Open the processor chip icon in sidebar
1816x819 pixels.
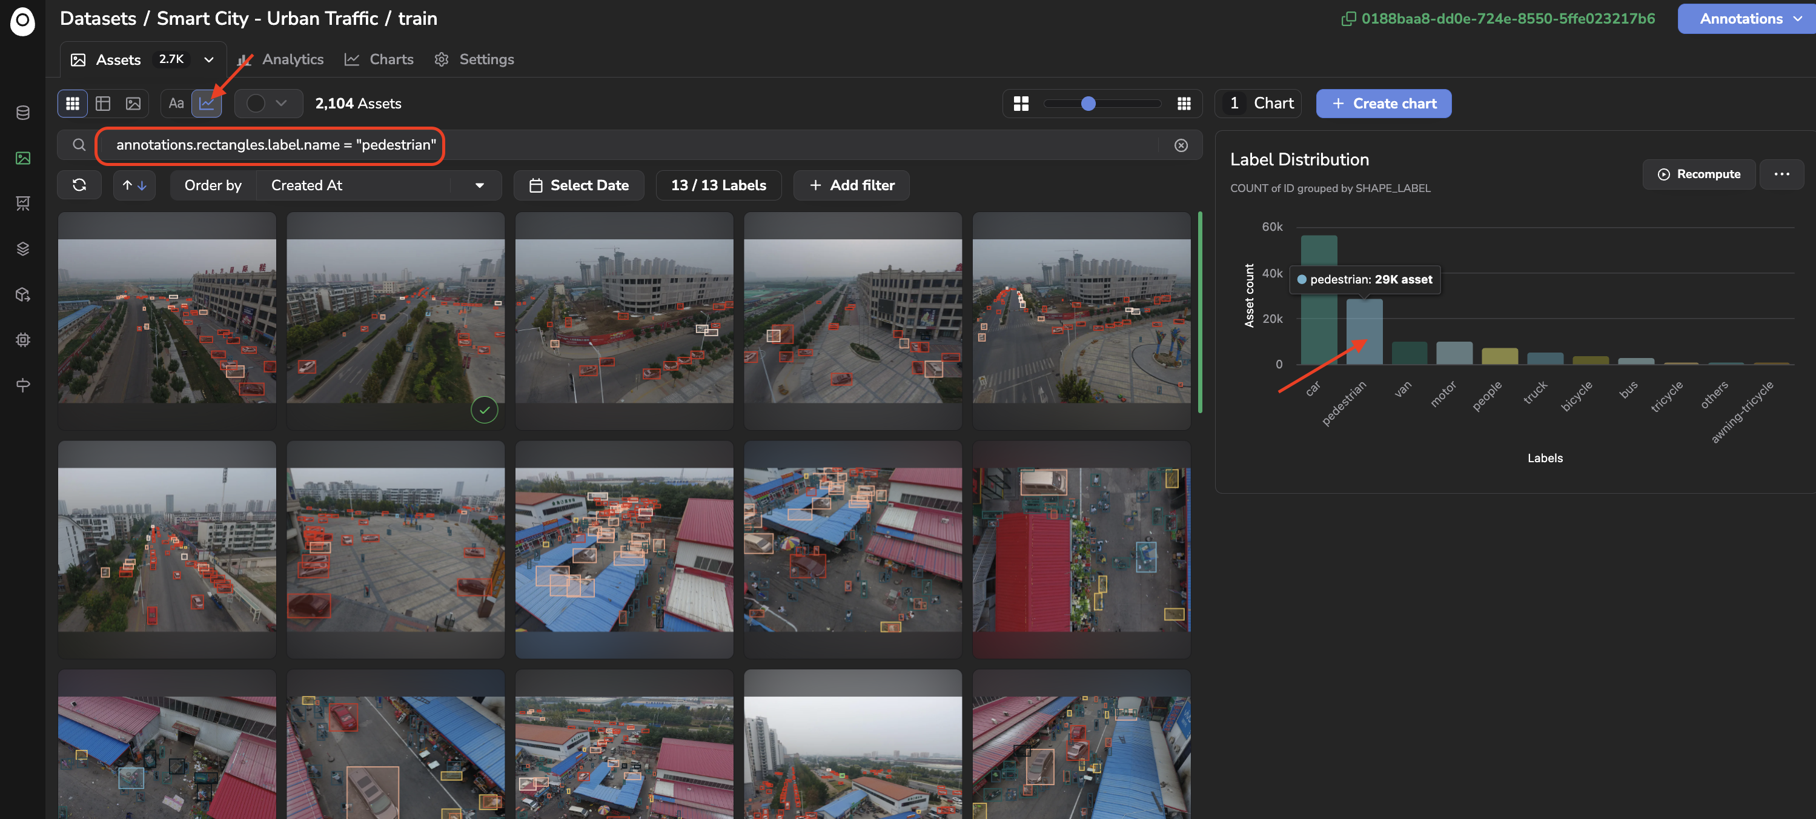pos(22,340)
